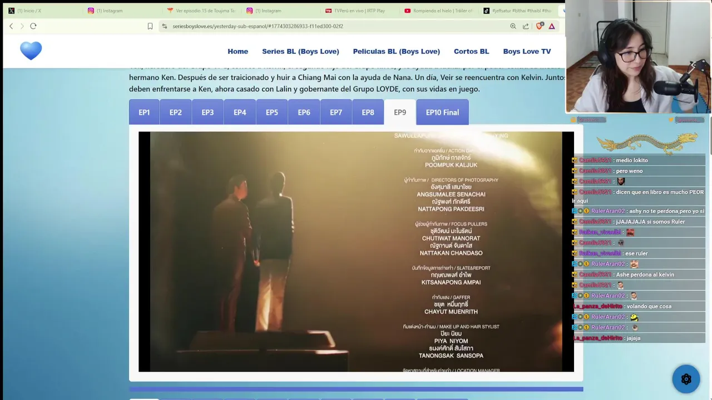The height and width of the screenshot is (400, 712).
Task: Go back with the browser back arrow
Action: pyautogui.click(x=11, y=26)
